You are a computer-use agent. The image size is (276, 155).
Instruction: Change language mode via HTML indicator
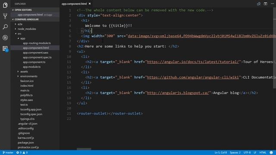(263, 152)
